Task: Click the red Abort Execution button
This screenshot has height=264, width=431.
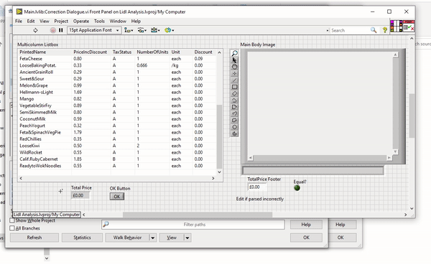Action: pos(52,30)
